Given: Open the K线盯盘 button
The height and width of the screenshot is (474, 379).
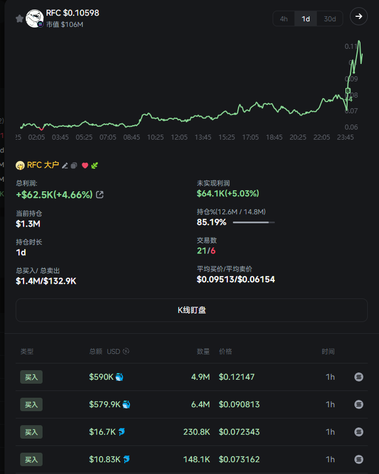Looking at the screenshot, I should tap(191, 310).
